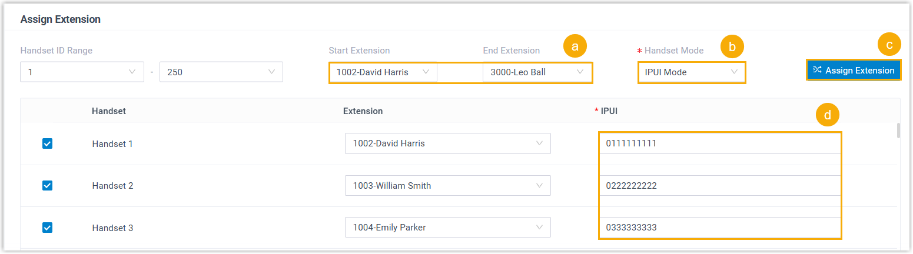Click the orange 'a' callout badge
913x254 pixels.
click(575, 46)
